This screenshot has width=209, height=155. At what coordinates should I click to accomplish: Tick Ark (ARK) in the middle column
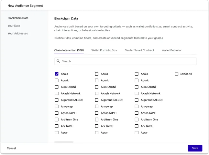tap(97, 126)
